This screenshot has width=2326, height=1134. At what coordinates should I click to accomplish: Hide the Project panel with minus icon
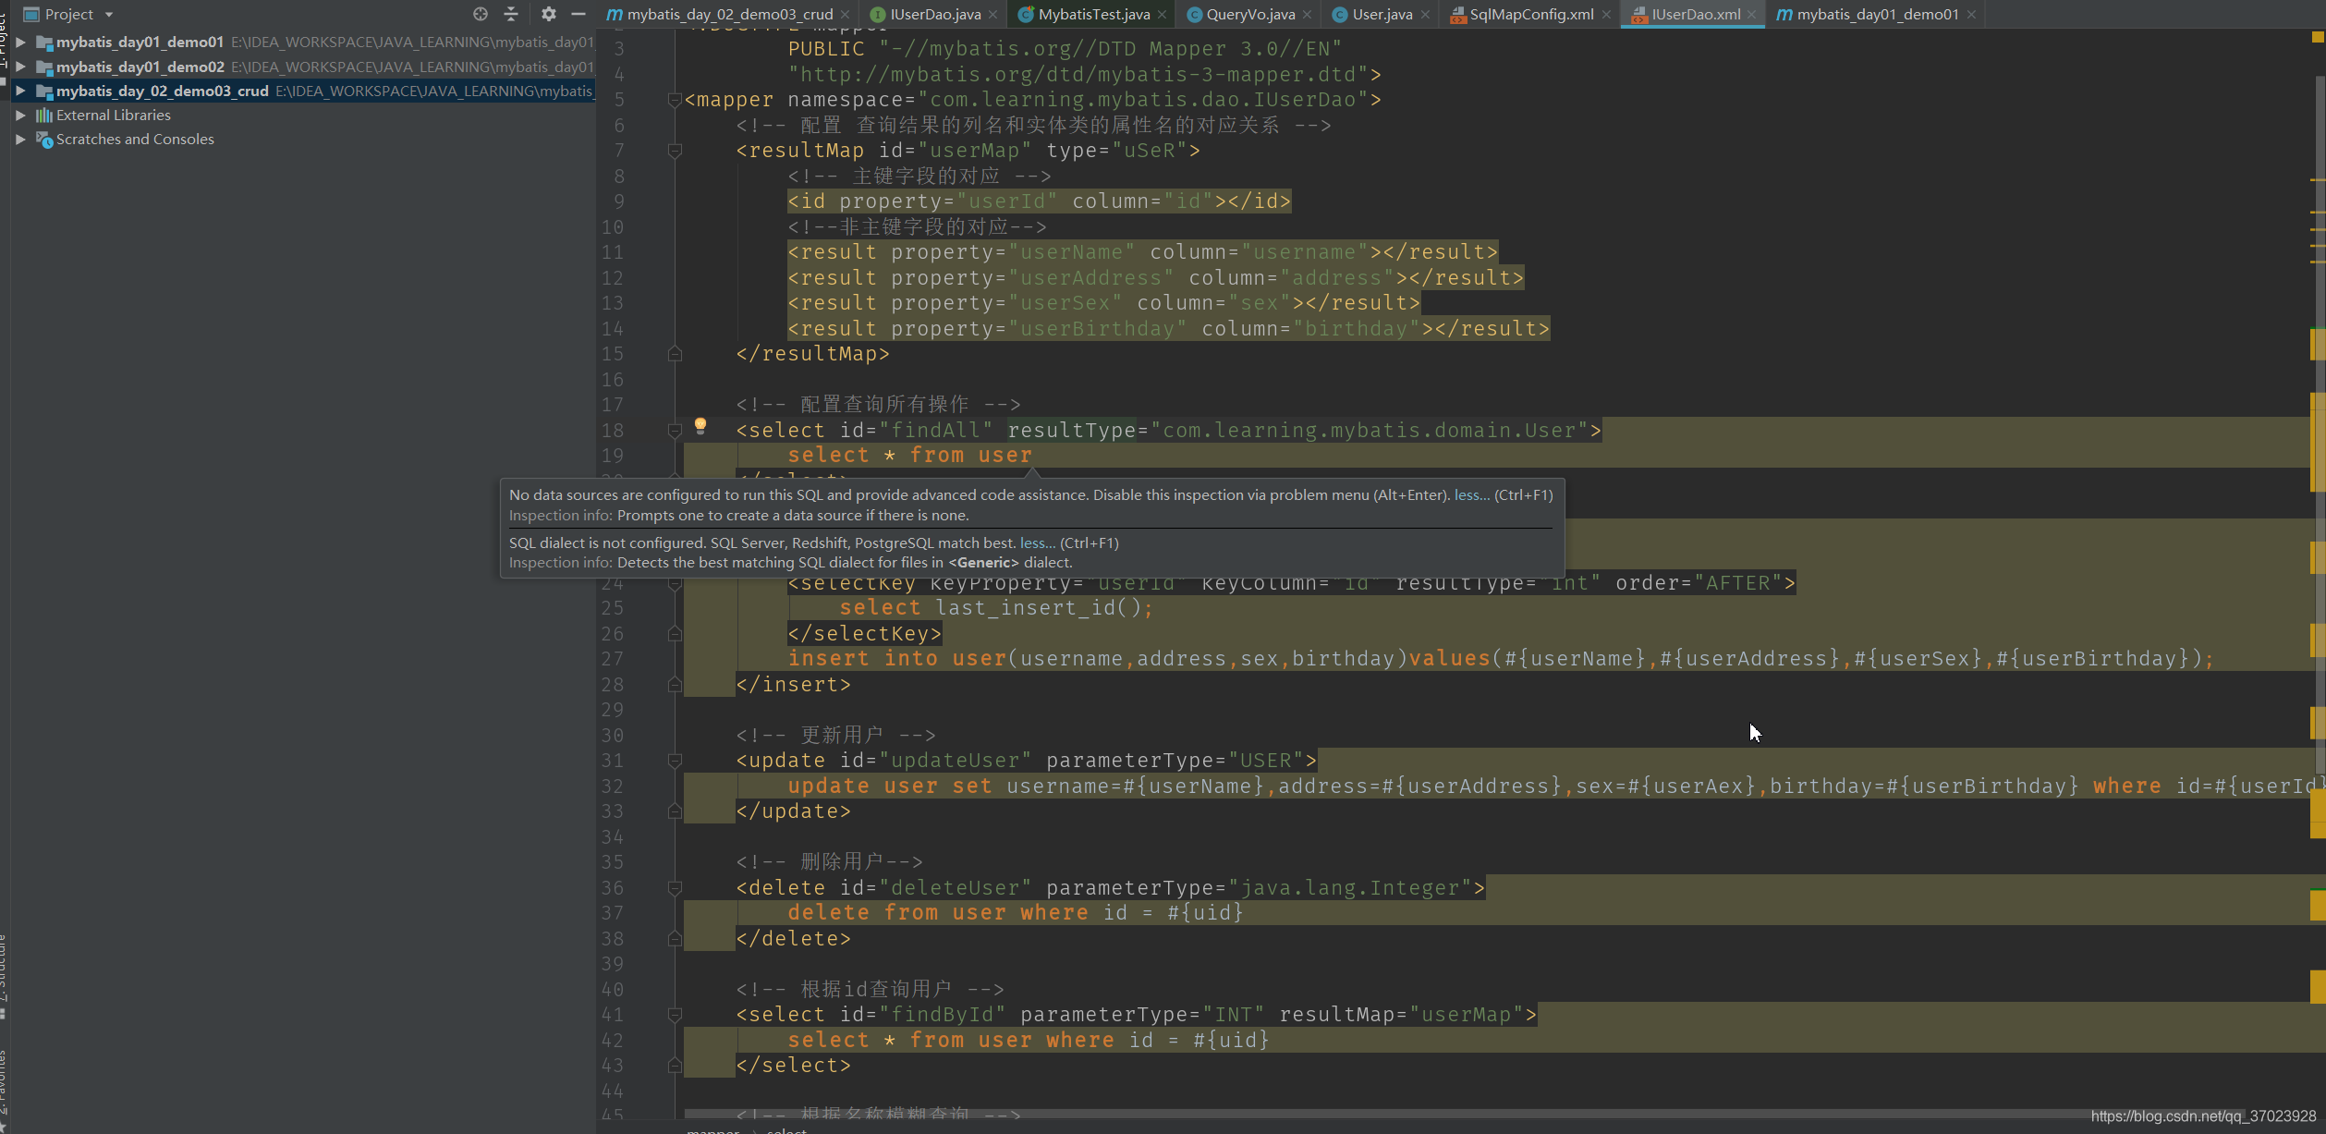pyautogui.click(x=578, y=14)
